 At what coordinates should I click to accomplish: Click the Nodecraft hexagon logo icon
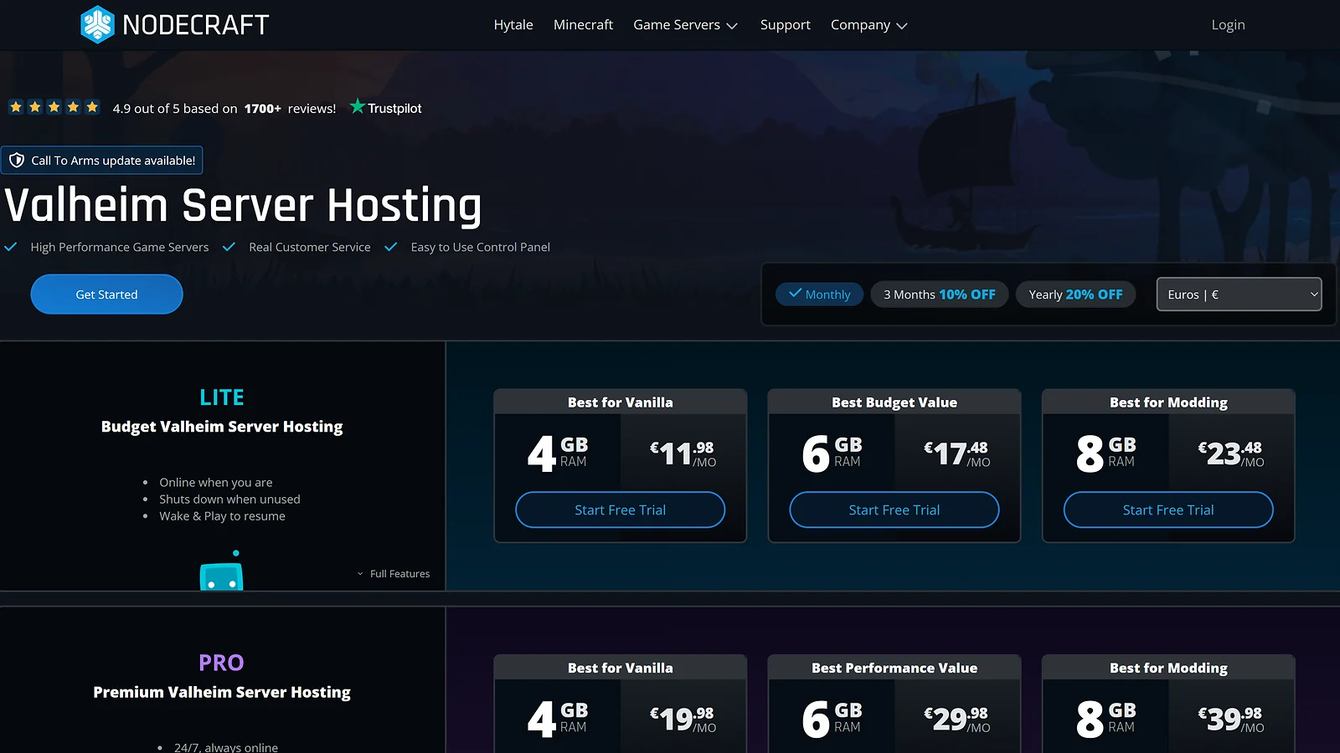tap(97, 24)
